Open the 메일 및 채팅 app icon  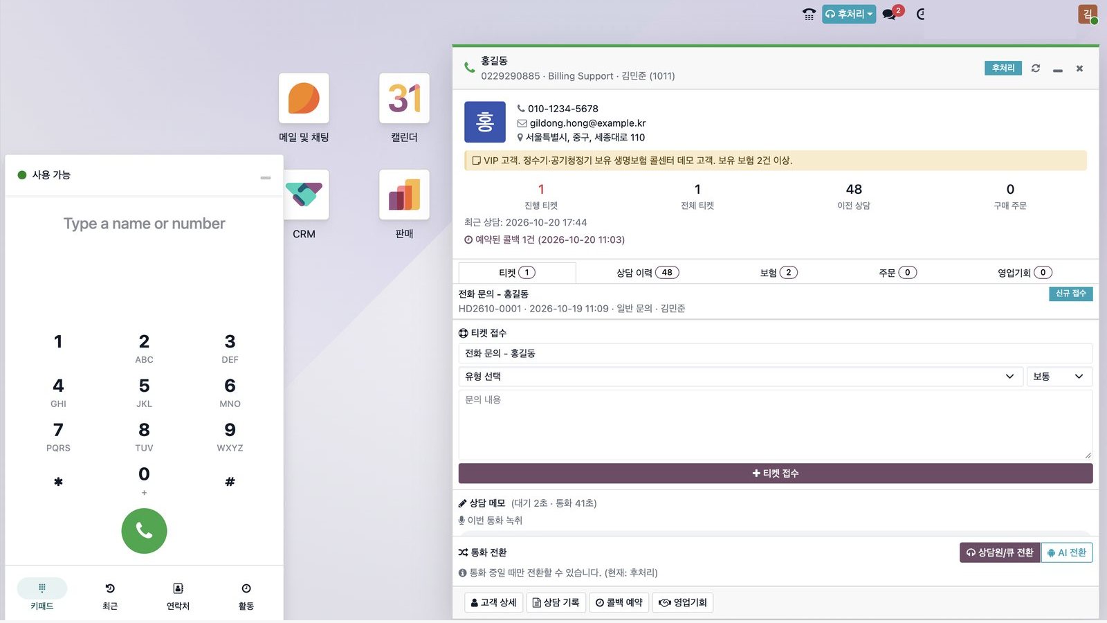click(x=304, y=98)
